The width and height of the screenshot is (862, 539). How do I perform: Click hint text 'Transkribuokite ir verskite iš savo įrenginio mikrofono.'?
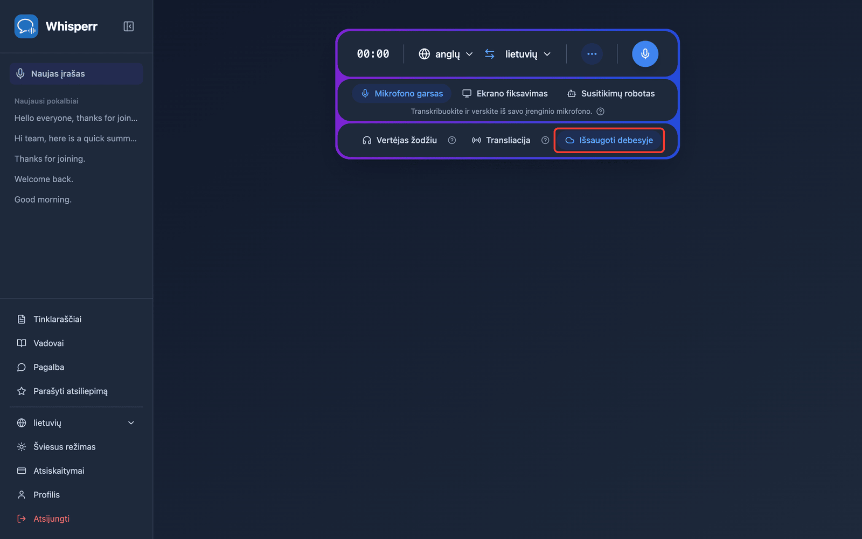501,112
